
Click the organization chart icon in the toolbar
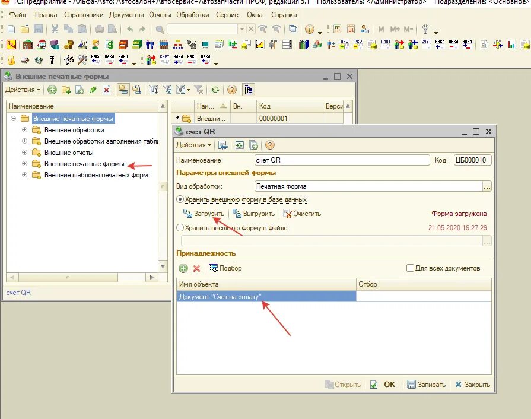click(178, 45)
